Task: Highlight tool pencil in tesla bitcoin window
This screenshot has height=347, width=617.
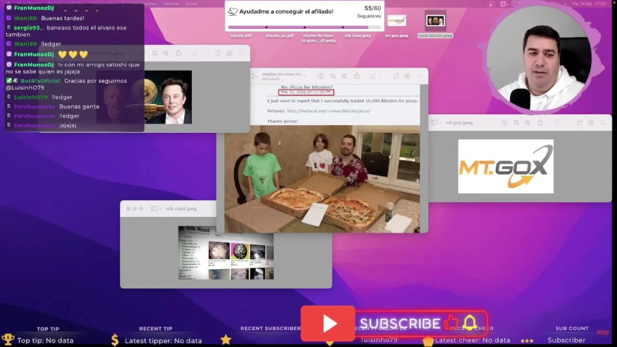Action: (x=195, y=53)
